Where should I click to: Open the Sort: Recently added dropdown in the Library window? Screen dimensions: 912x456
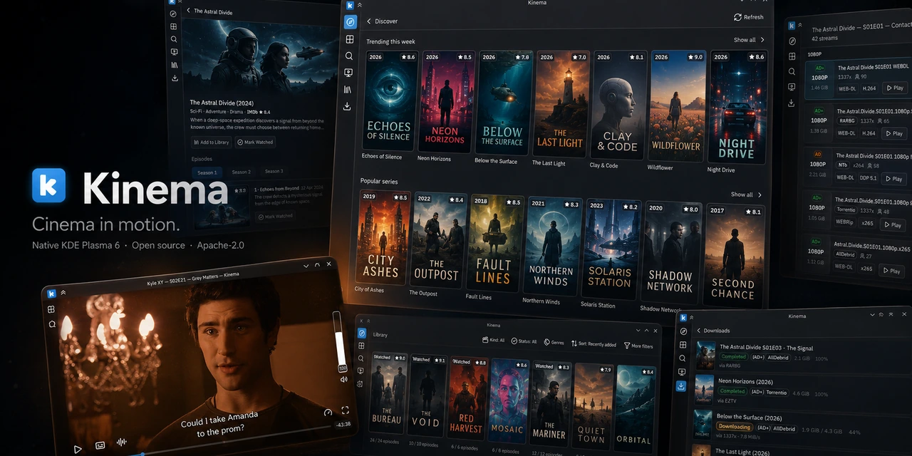594,344
